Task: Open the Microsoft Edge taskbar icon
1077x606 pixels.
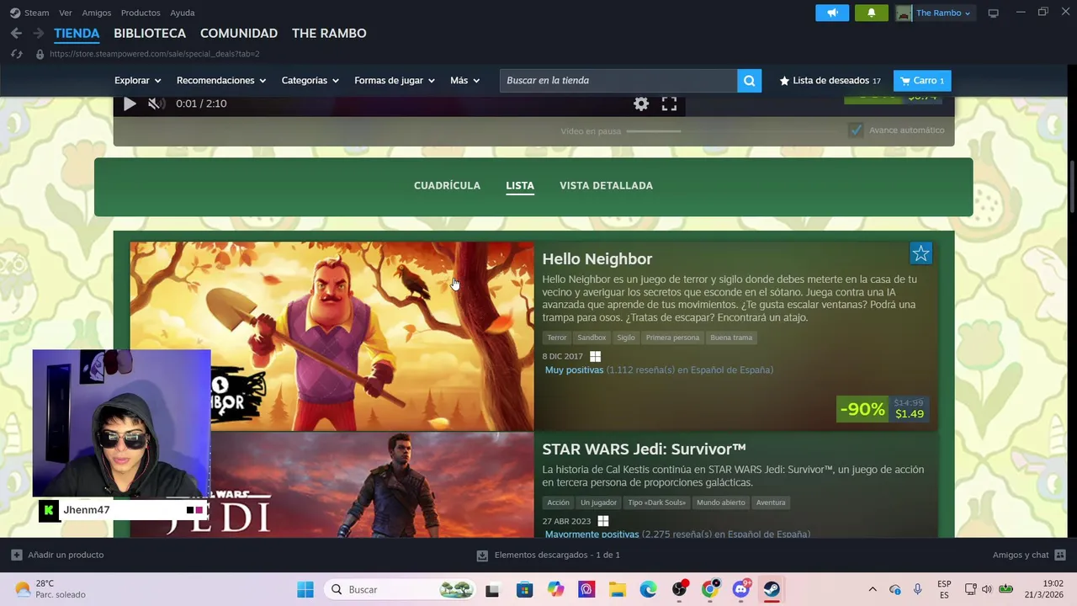Action: (648, 589)
